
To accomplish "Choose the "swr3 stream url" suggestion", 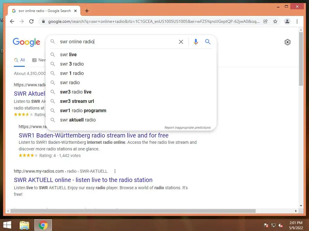I will coord(131,101).
